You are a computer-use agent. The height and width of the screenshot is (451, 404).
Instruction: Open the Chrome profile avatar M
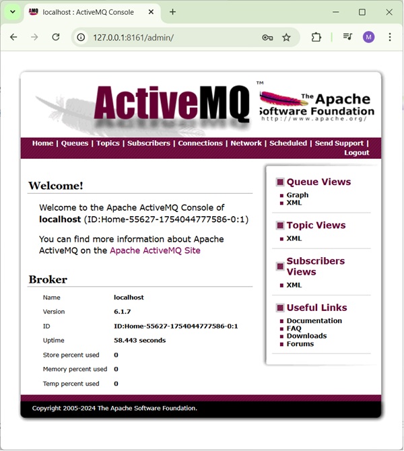368,37
